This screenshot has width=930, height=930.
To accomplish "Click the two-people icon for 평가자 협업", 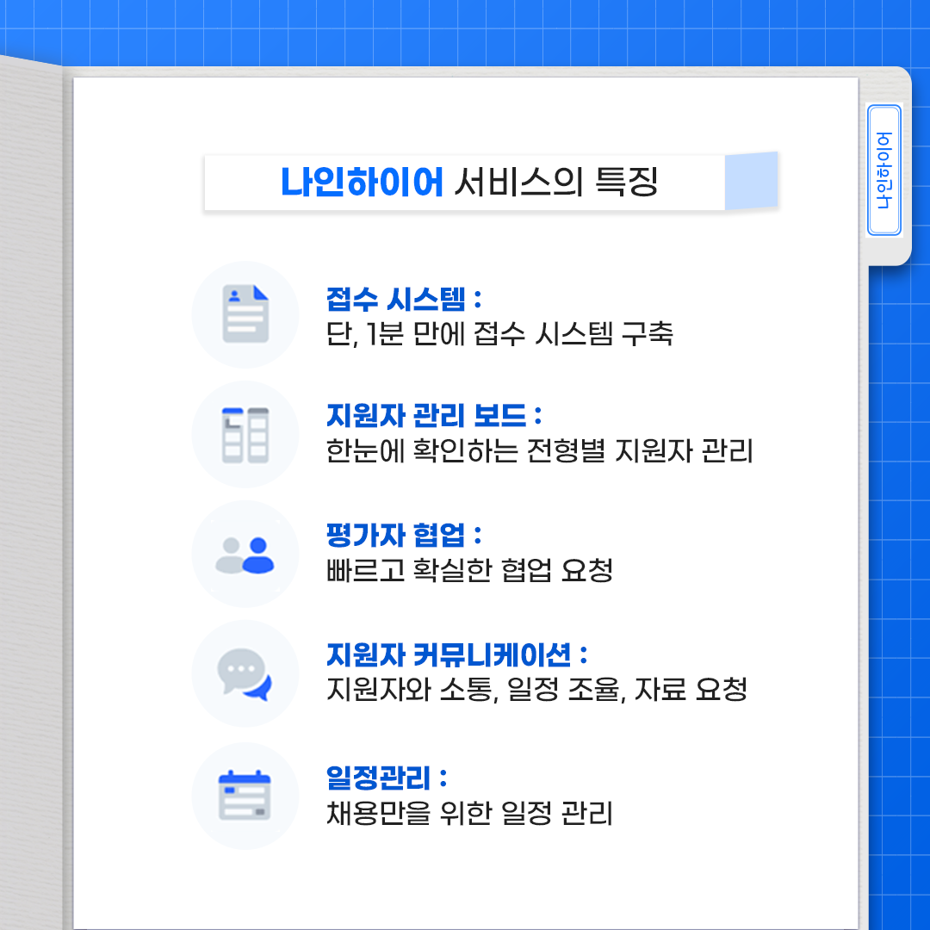I will click(x=245, y=555).
